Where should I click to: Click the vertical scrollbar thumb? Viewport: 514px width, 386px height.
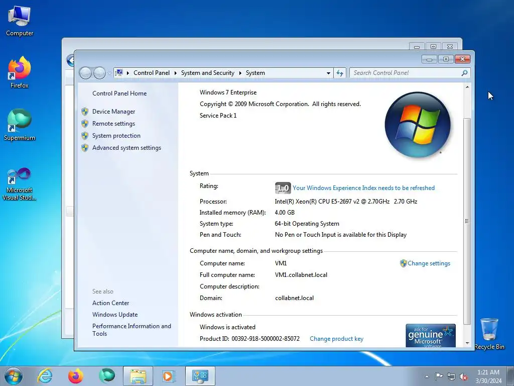pyautogui.click(x=467, y=221)
